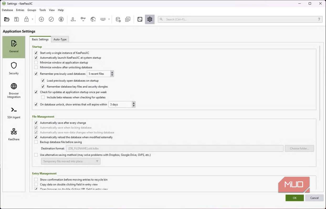This screenshot has height=209, width=326.
Task: Enable Minimize window after unlocking database
Action: [36, 67]
